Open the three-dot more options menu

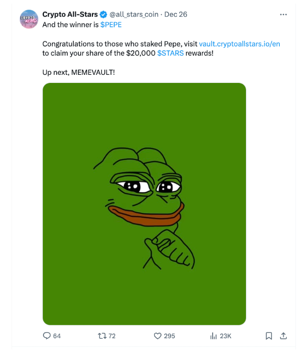pos(283,14)
